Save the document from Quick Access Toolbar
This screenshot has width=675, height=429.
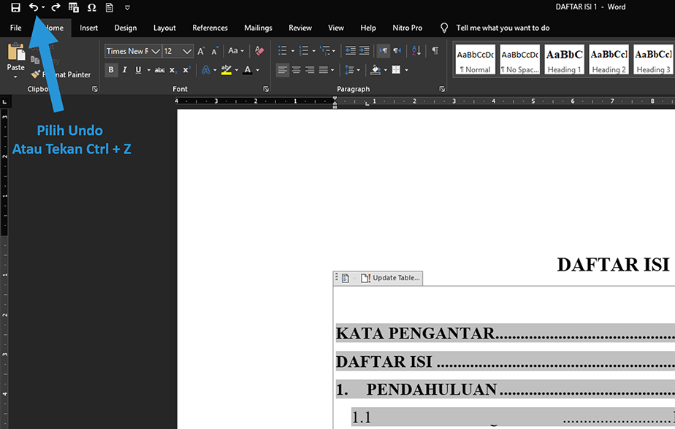15,7
